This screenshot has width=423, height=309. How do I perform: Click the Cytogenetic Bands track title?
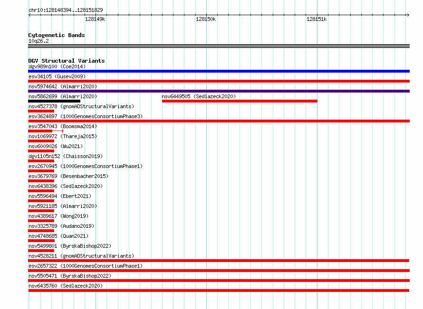[57, 35]
